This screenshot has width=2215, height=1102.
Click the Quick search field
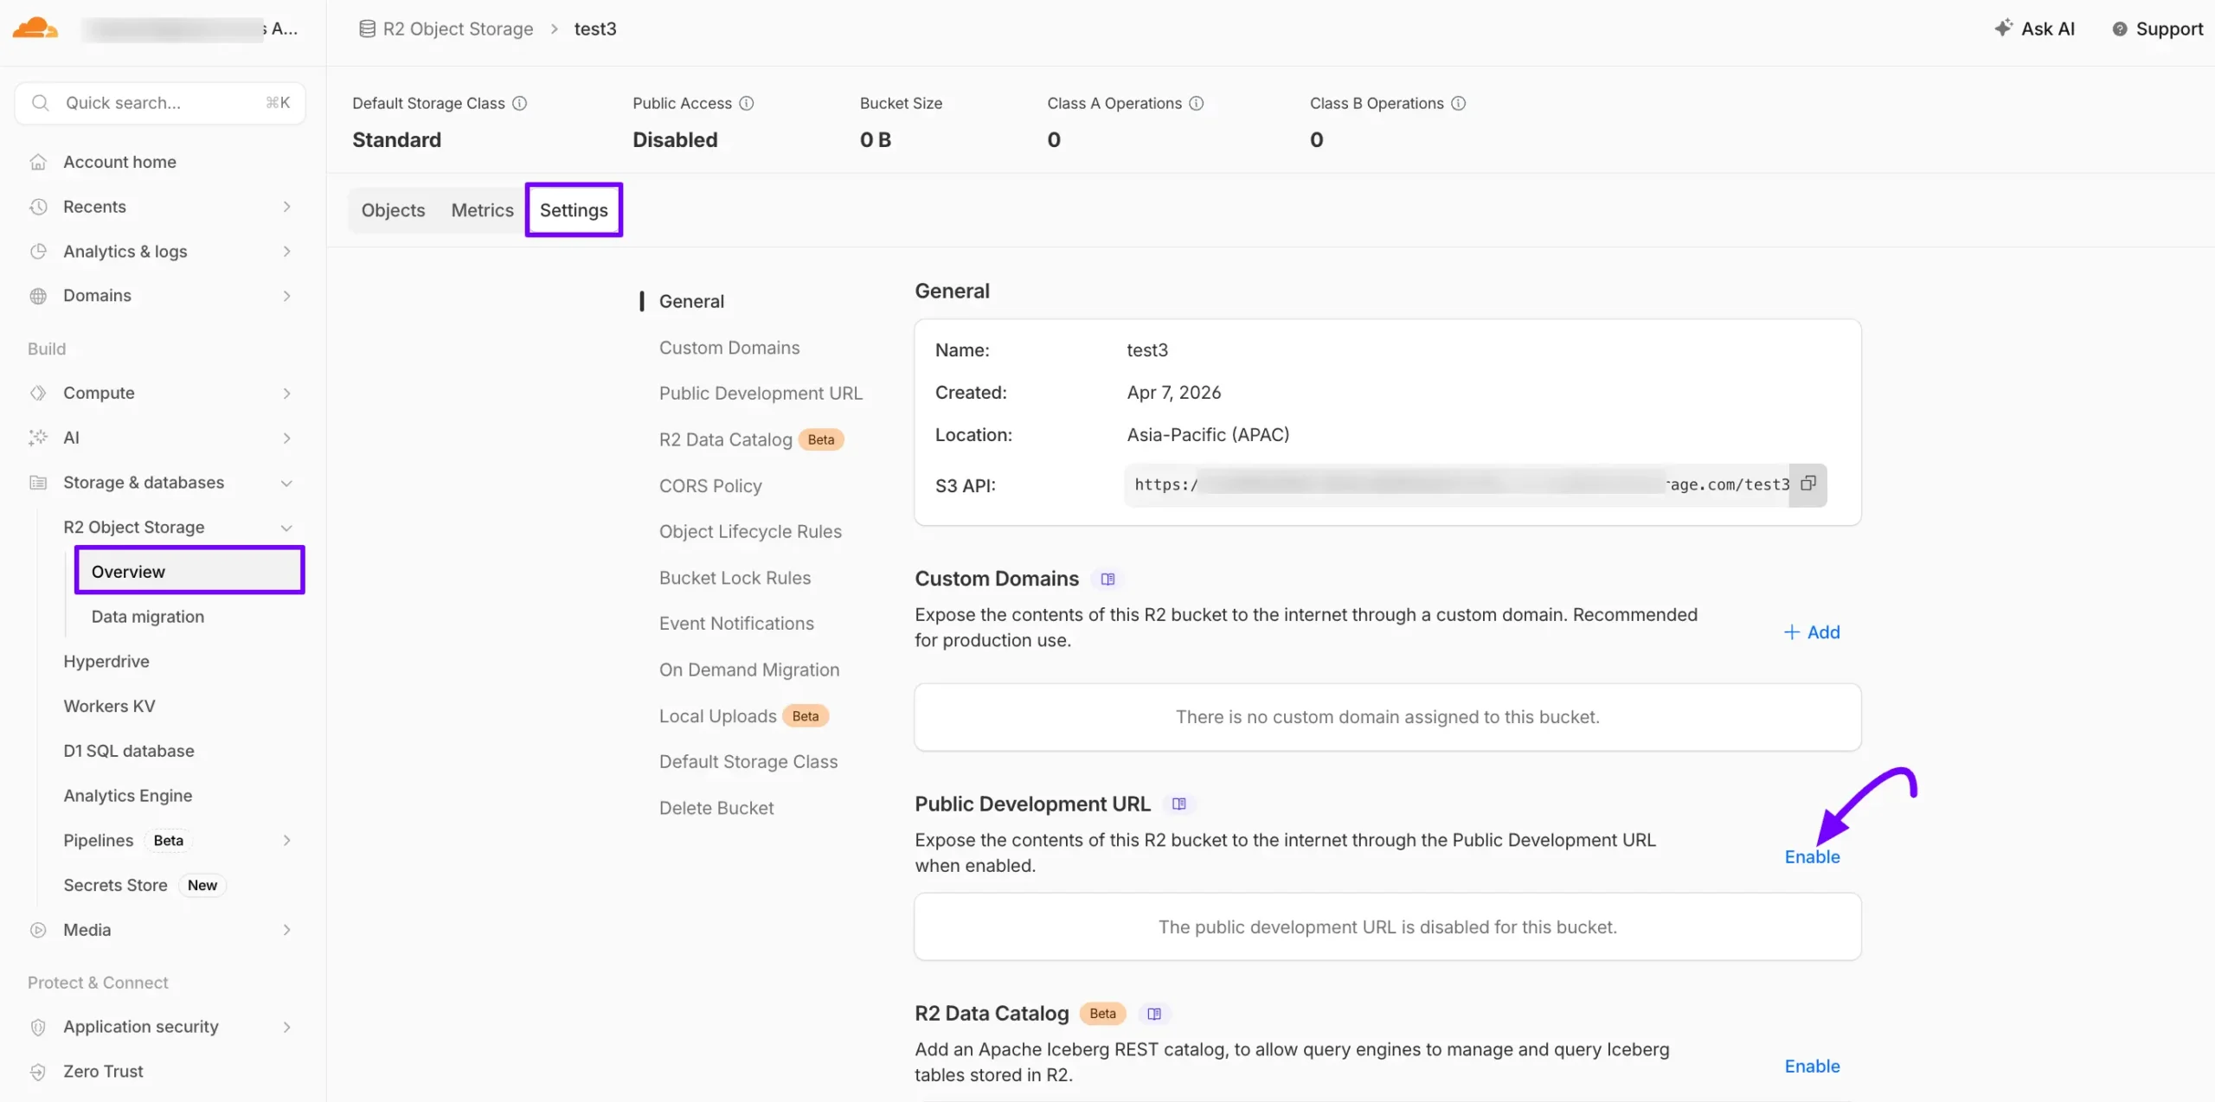click(158, 102)
